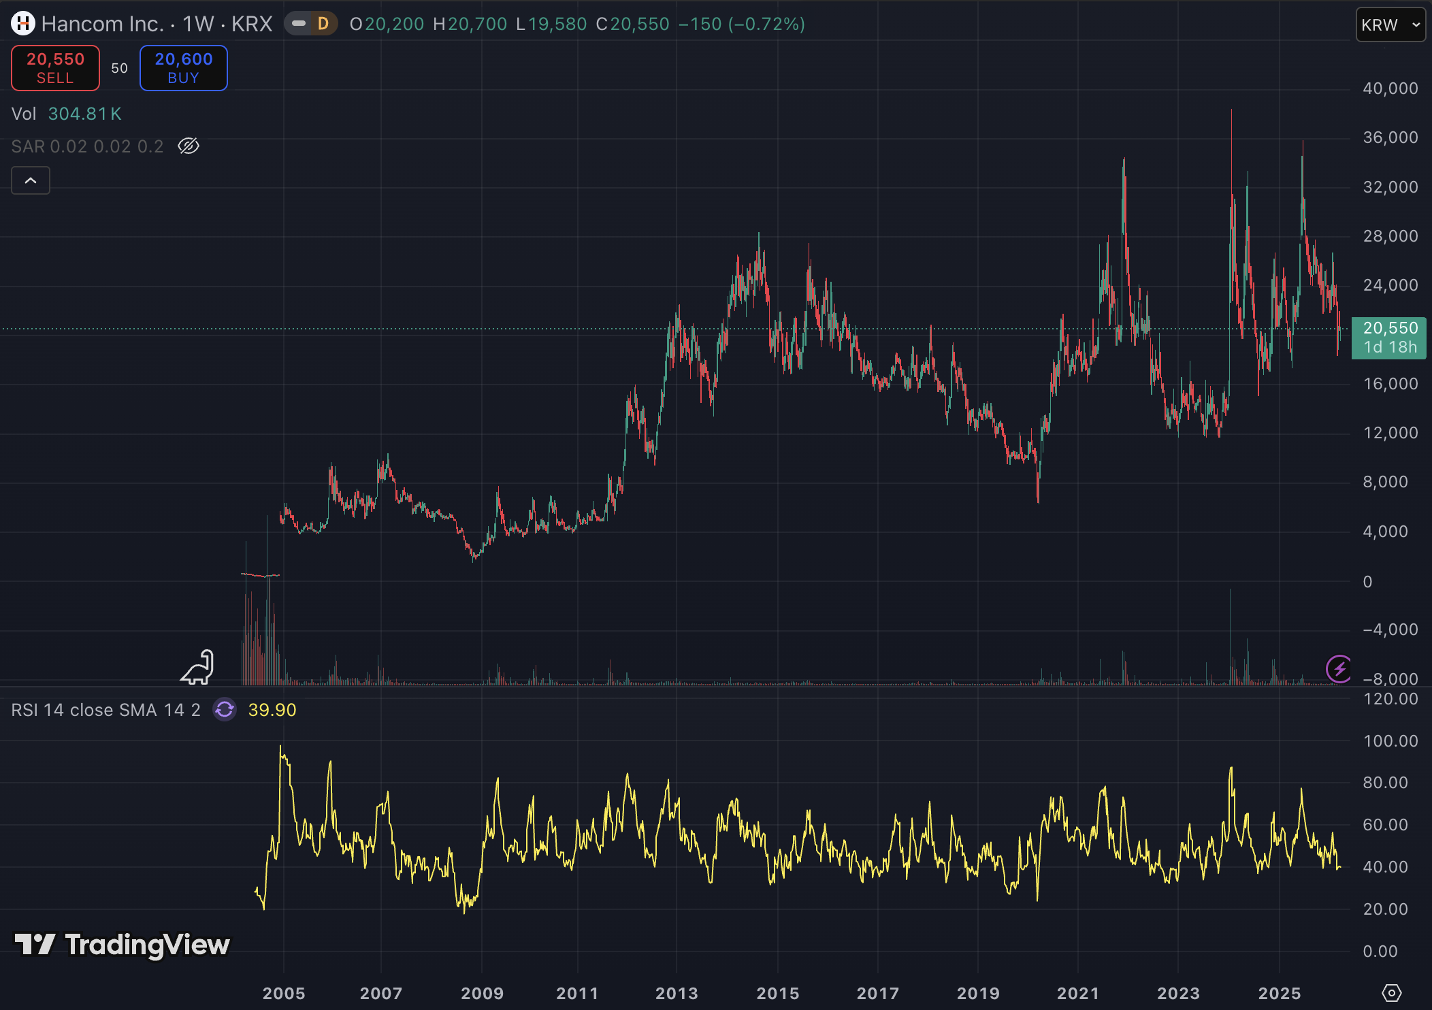The height and width of the screenshot is (1010, 1432).
Task: Click the Hancom Inc. symbol logo icon
Action: tap(22, 24)
